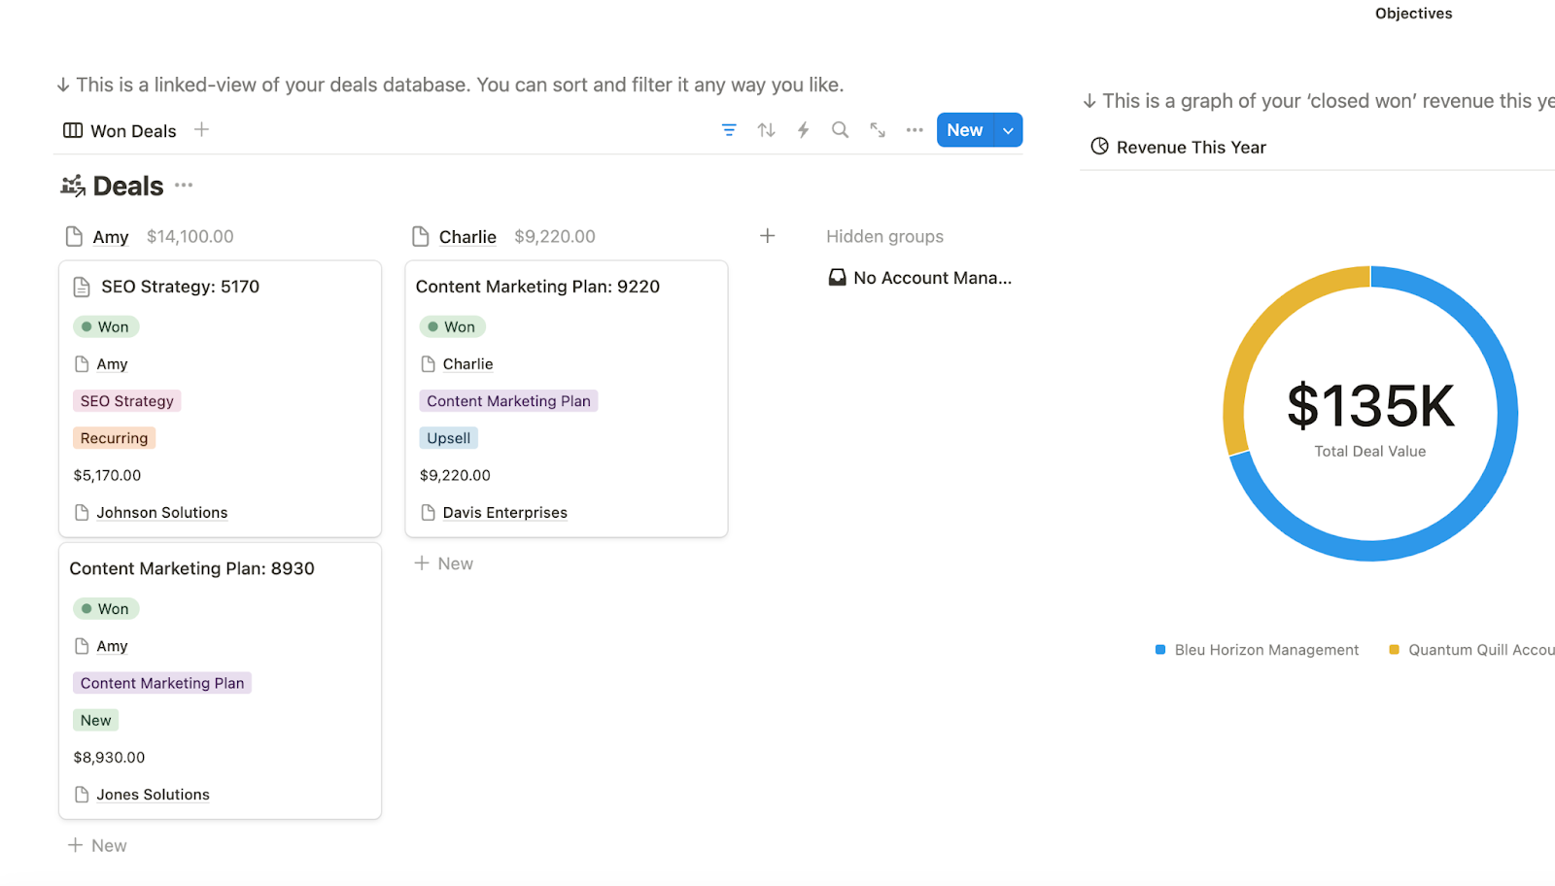Click Won status on 9220 card

pyautogui.click(x=452, y=326)
